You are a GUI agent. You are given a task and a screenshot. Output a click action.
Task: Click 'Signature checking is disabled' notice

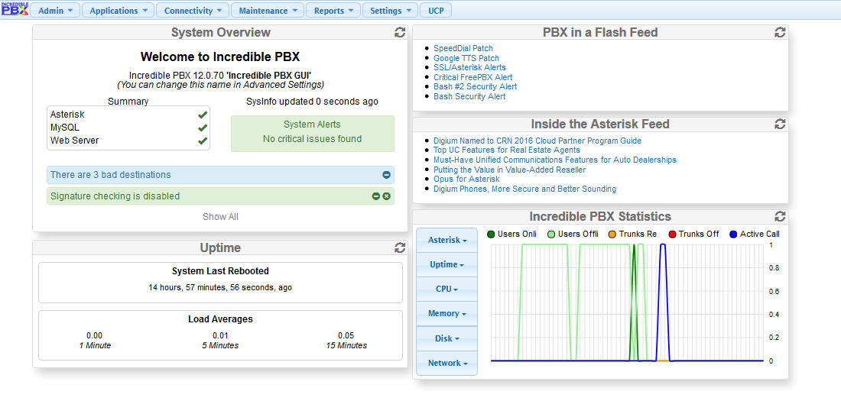pos(220,196)
